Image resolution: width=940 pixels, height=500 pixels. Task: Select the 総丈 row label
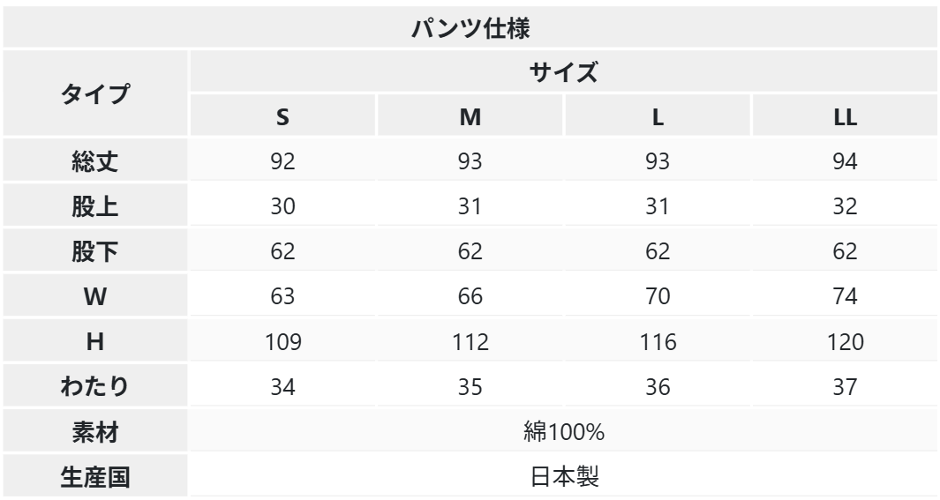click(95, 160)
